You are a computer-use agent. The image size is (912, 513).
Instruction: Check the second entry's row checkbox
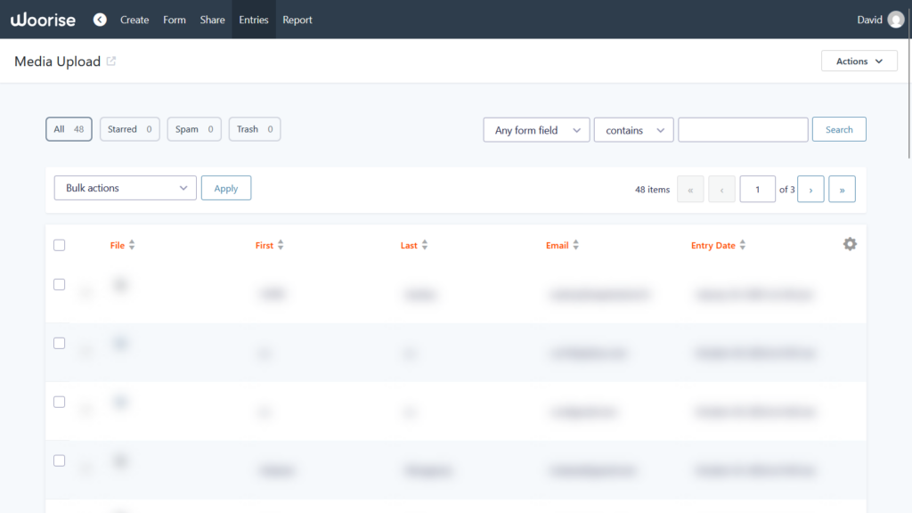click(x=59, y=343)
